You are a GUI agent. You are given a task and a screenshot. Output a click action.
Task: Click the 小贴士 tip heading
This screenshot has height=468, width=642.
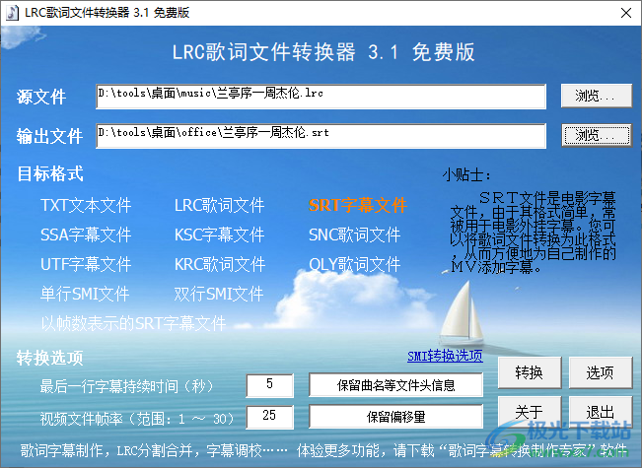(x=466, y=175)
